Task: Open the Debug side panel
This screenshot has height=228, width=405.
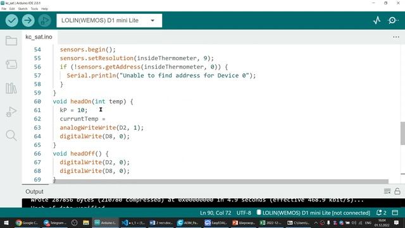Action: pos(11,111)
